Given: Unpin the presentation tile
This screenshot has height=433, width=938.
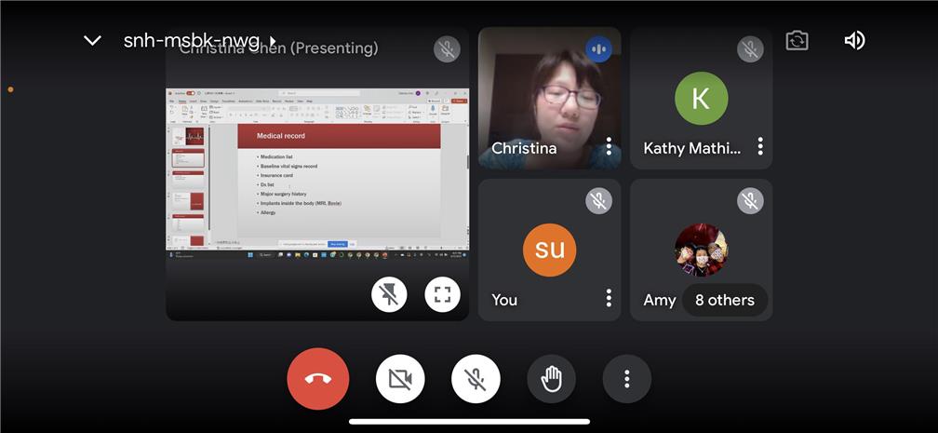Looking at the screenshot, I should point(389,295).
